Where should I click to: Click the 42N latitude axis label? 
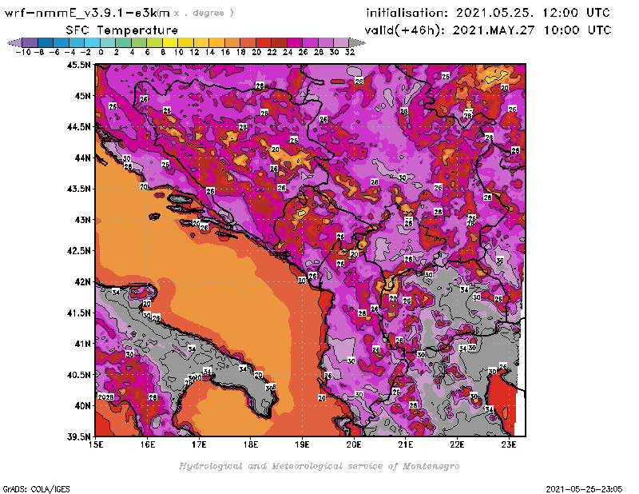pyautogui.click(x=82, y=281)
